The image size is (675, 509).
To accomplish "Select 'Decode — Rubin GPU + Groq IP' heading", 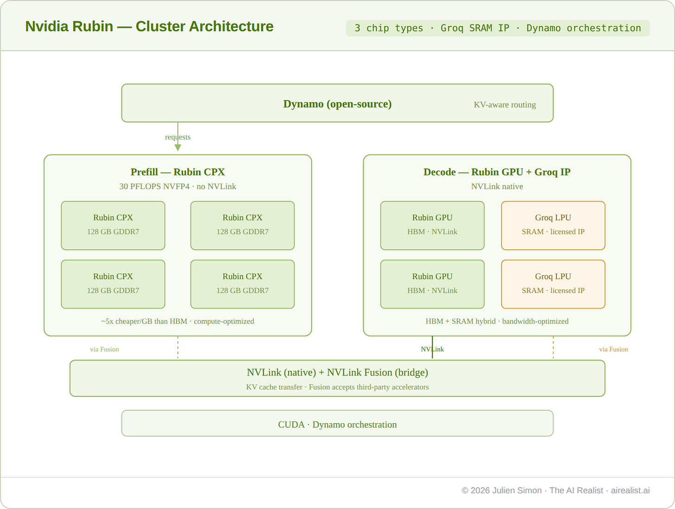I will click(x=497, y=172).
